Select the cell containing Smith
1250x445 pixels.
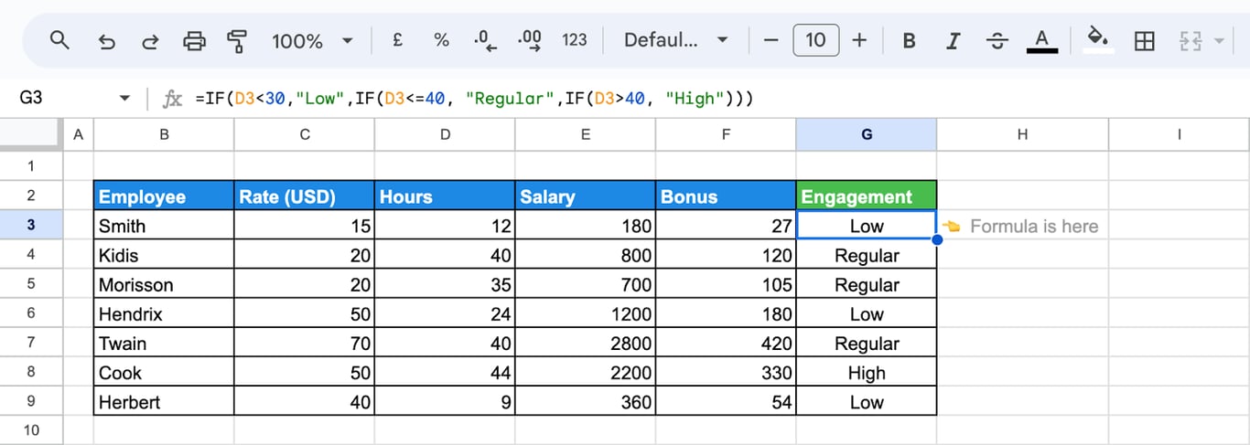tap(164, 226)
